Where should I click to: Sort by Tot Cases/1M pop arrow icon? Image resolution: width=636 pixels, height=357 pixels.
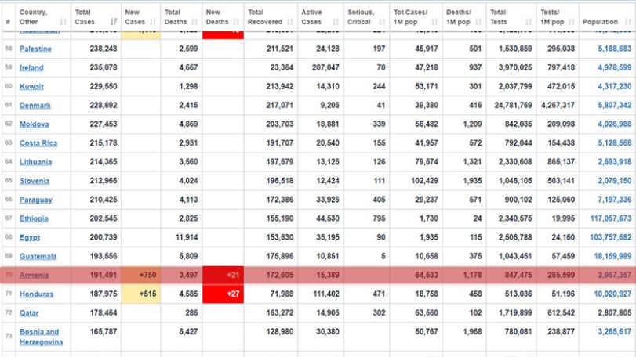coord(434,22)
